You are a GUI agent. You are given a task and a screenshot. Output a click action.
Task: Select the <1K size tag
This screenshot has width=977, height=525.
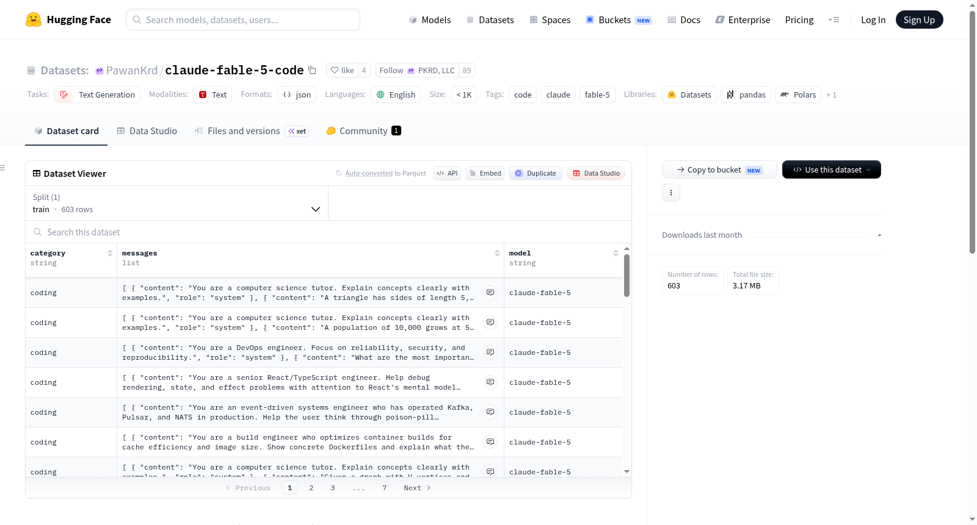(x=464, y=95)
